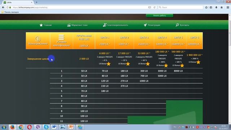
Task: Click the 370 LX table cell
Action: pos(124,86)
